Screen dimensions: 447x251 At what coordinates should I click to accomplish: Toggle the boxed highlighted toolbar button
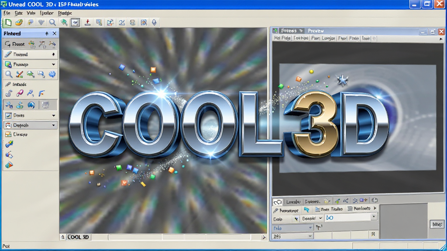pos(75,23)
